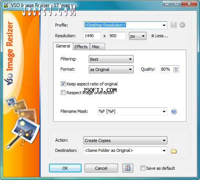200x180 pixels.
Task: Click the delete profile X icon
Action: tap(182, 25)
